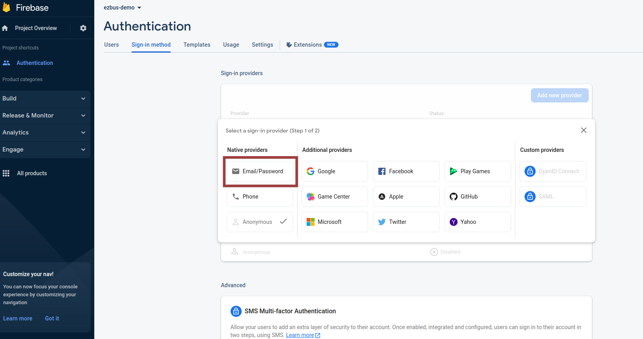Viewport: 643px width, 339px height.
Task: Open project settings gear icon
Action: [x=83, y=28]
